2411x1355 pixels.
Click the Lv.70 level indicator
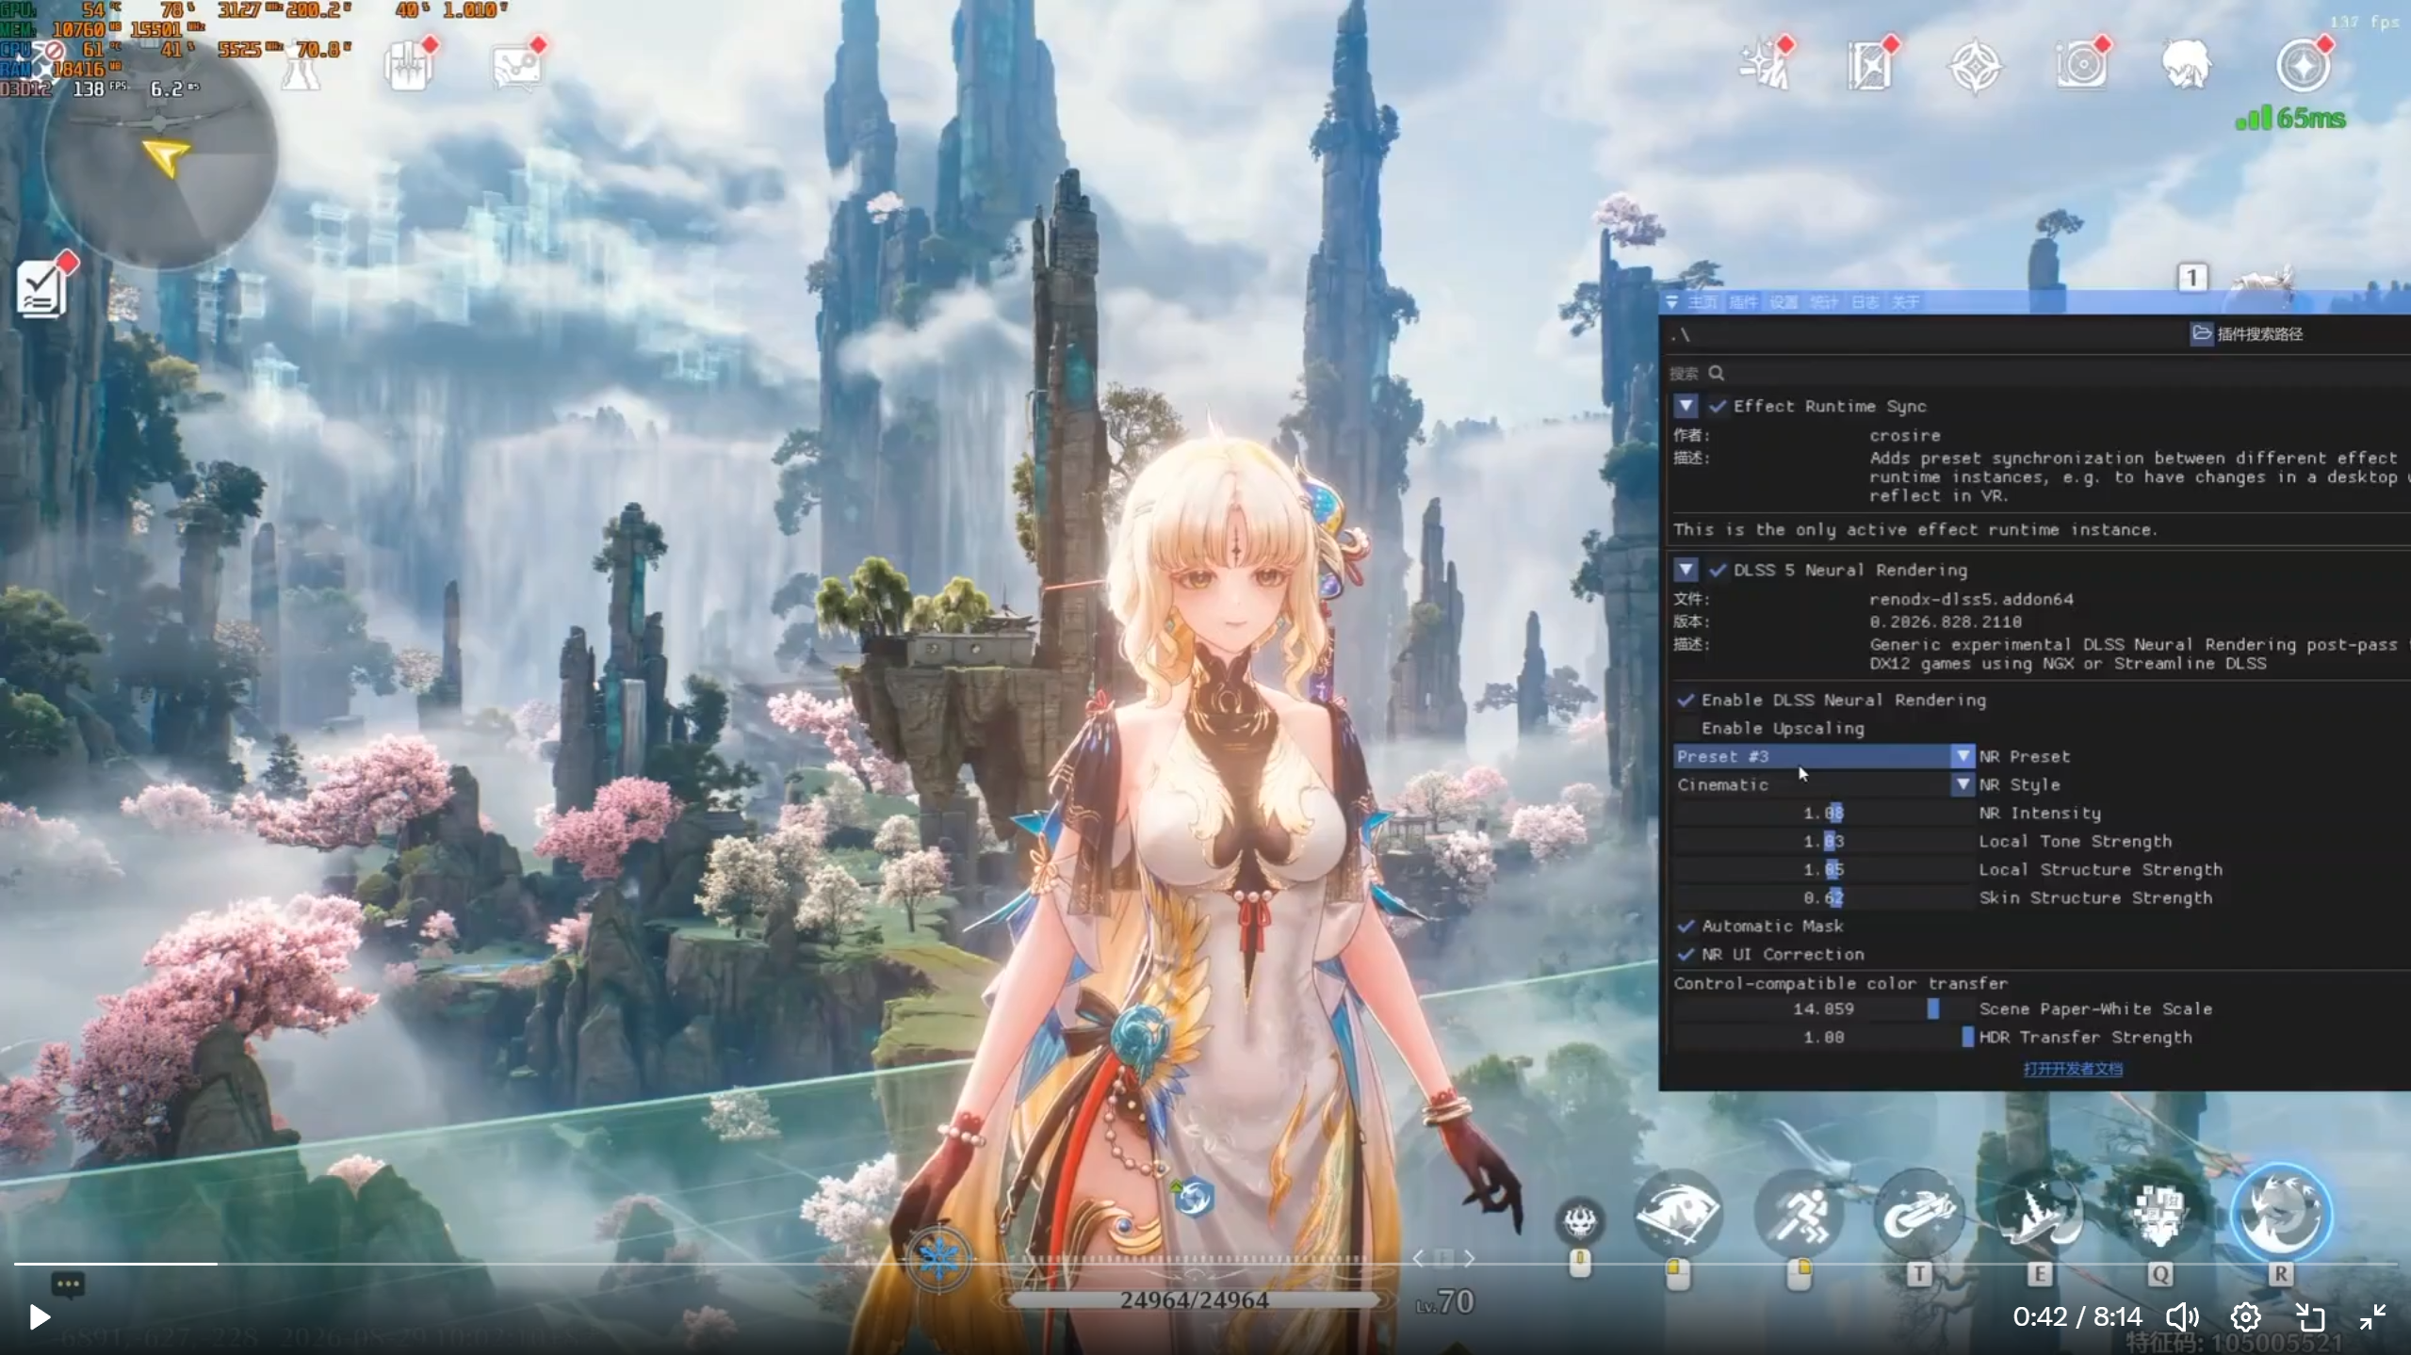point(1445,1302)
